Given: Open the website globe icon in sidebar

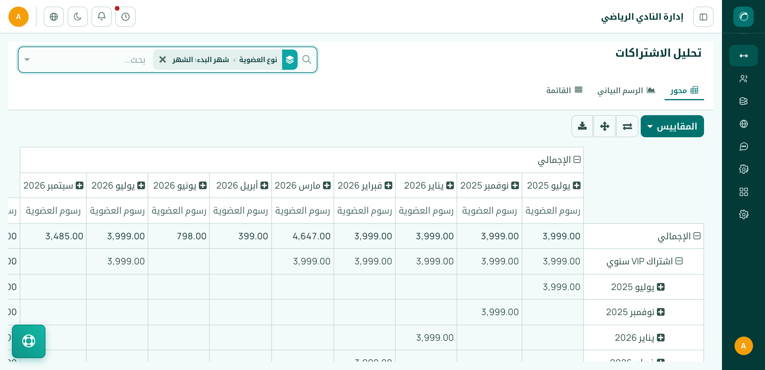Looking at the screenshot, I should pyautogui.click(x=743, y=124).
